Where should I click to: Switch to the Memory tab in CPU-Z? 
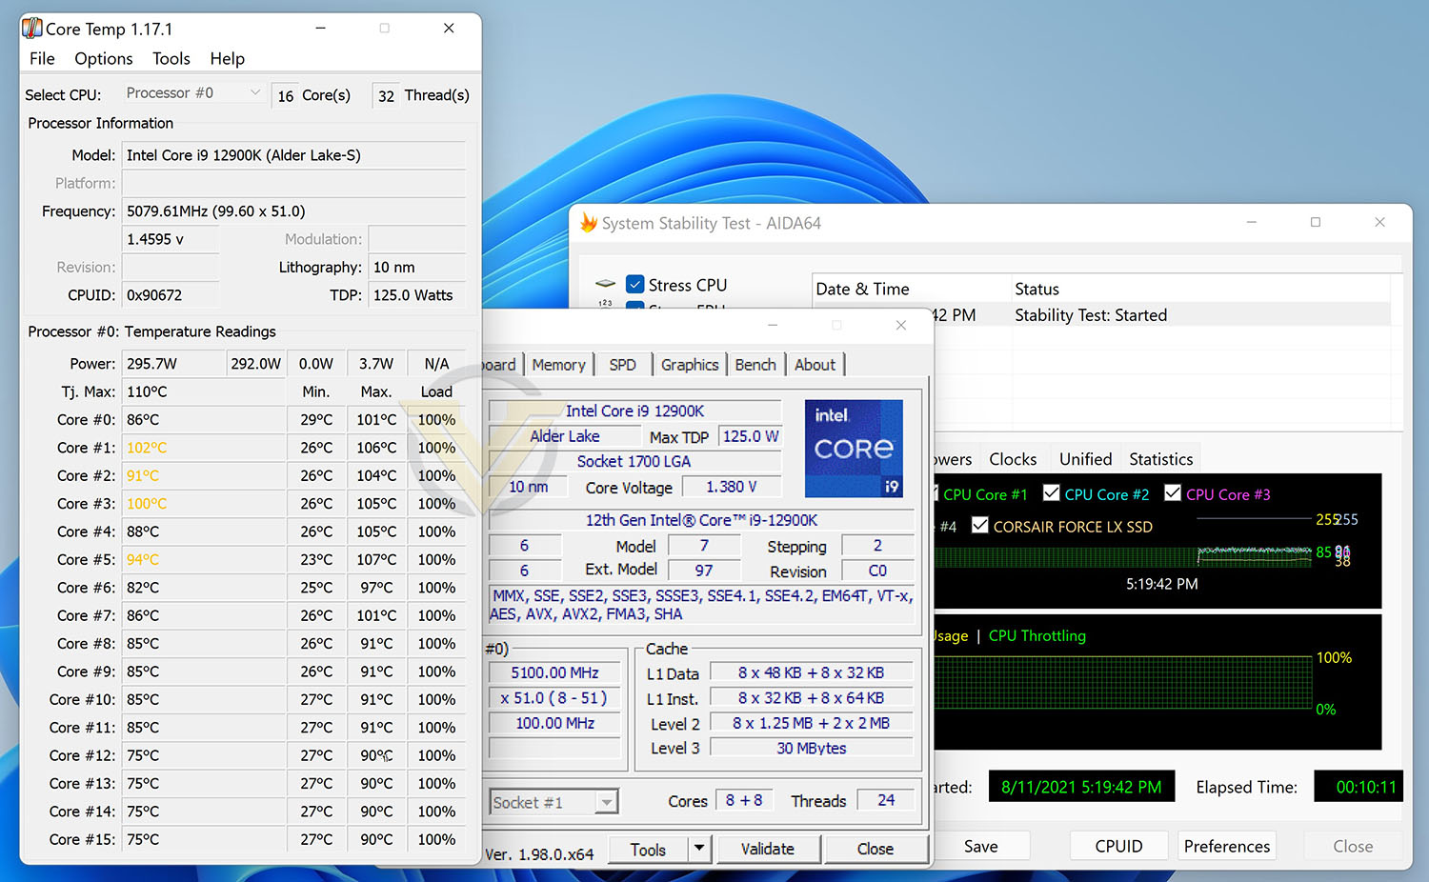559,365
